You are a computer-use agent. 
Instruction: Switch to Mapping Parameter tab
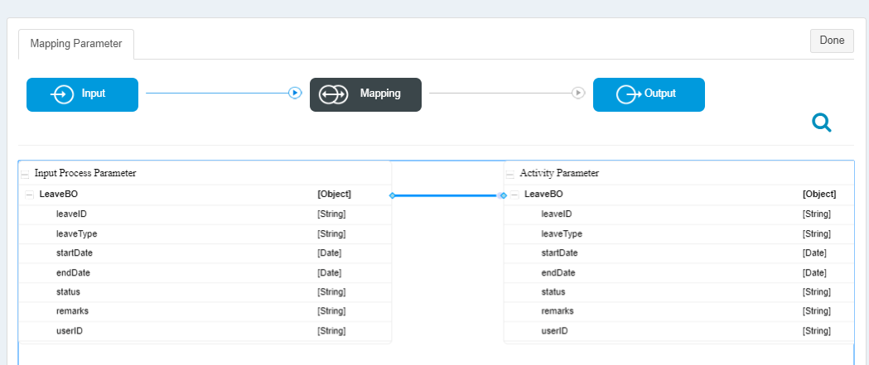click(76, 44)
